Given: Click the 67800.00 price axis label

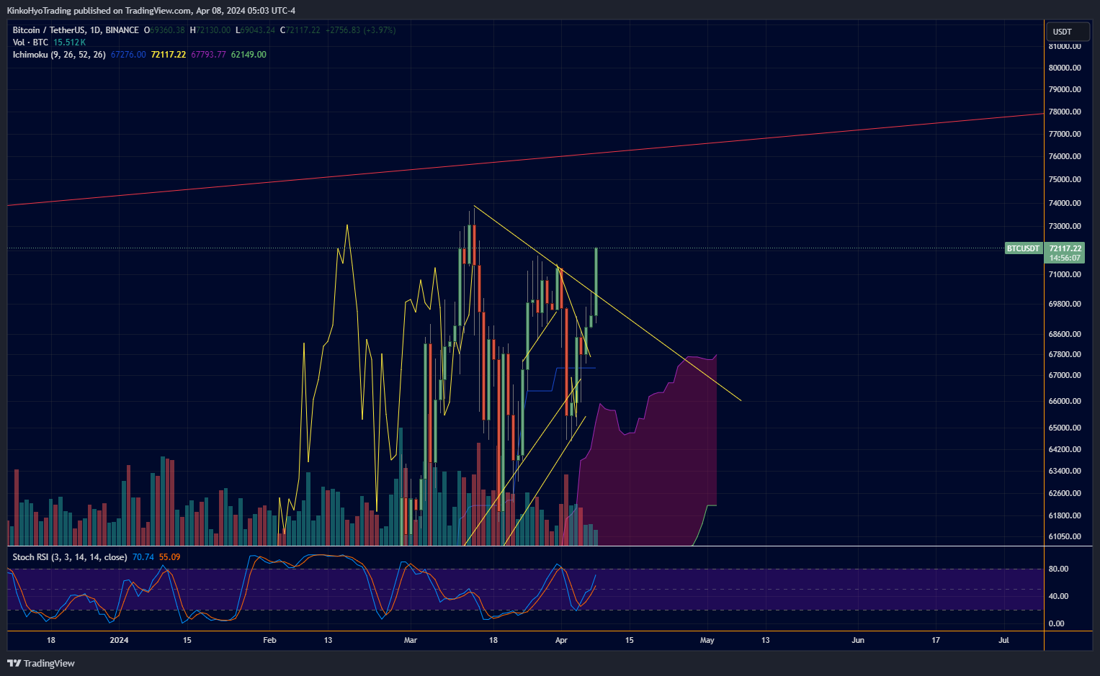Looking at the screenshot, I should coord(1065,354).
